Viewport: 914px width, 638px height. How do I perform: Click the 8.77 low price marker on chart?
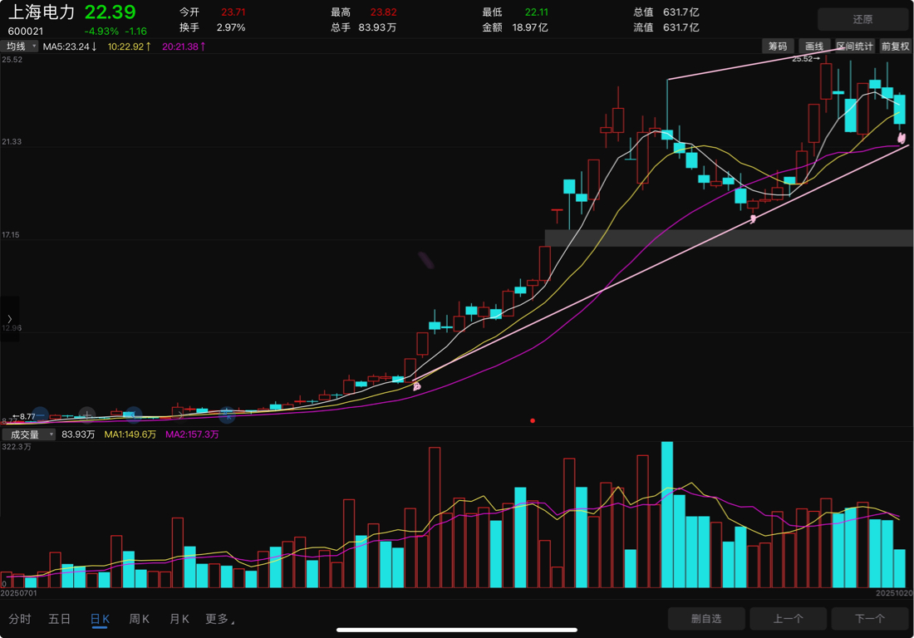tap(24, 416)
